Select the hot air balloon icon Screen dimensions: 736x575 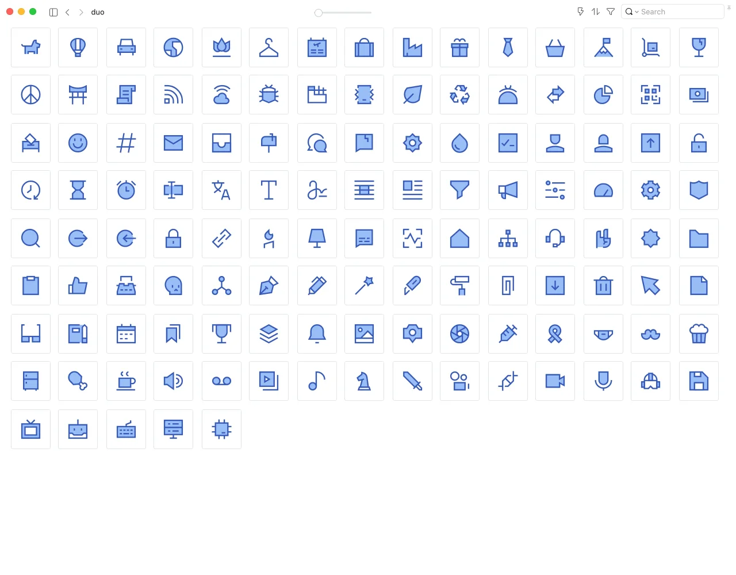click(78, 48)
